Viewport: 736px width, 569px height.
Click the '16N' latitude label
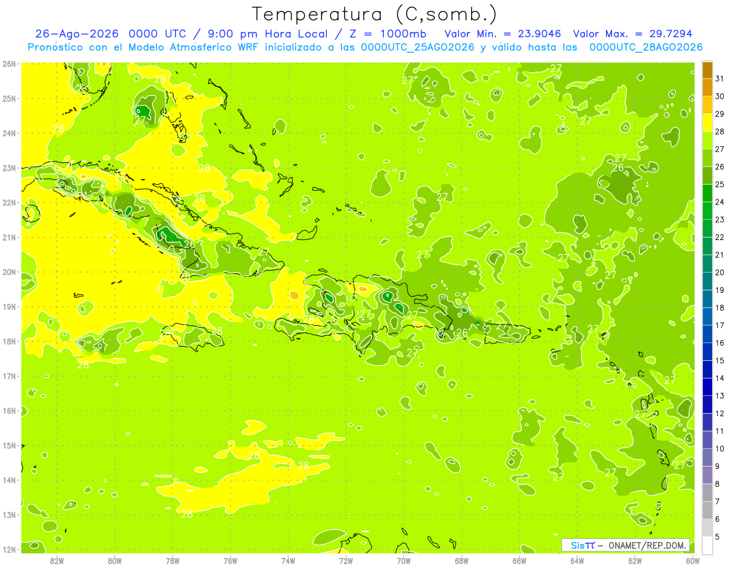(9, 411)
